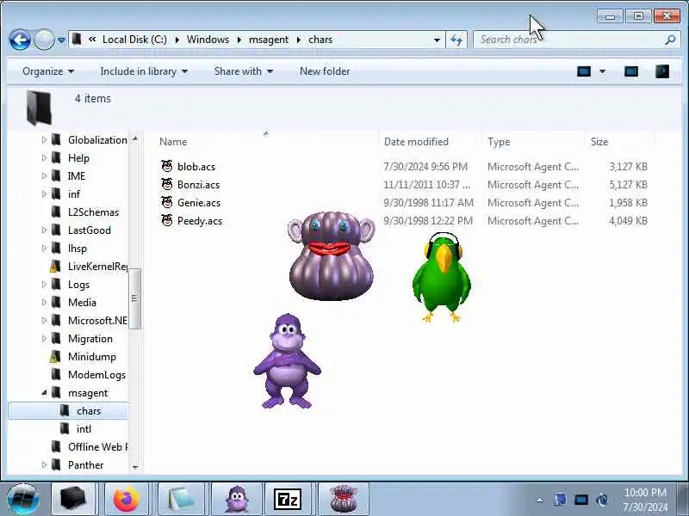The width and height of the screenshot is (689, 516).
Task: Select the Panther folder in tree
Action: [85, 464]
